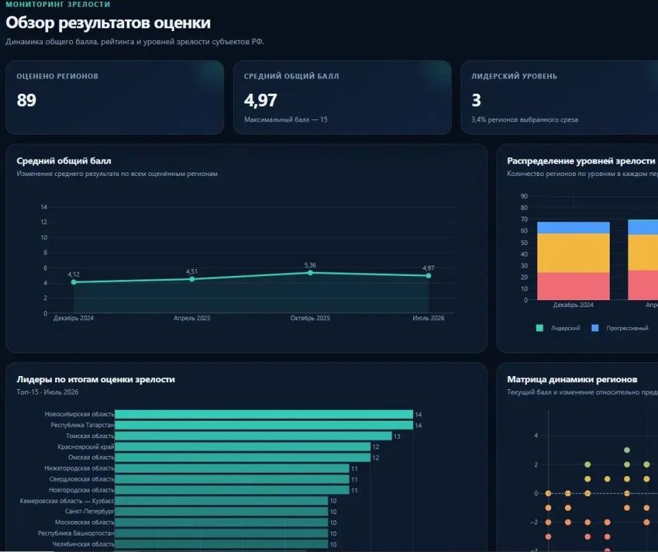This screenshot has height=552, width=658.
Task: Click the yellow segment of Декабрь 2024 bar
Action: point(573,253)
